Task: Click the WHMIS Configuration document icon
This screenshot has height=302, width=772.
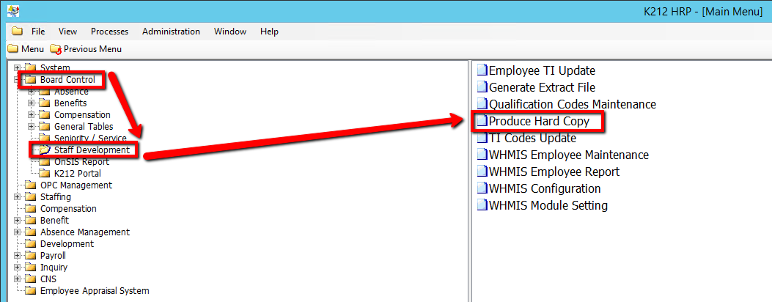Action: [x=482, y=189]
